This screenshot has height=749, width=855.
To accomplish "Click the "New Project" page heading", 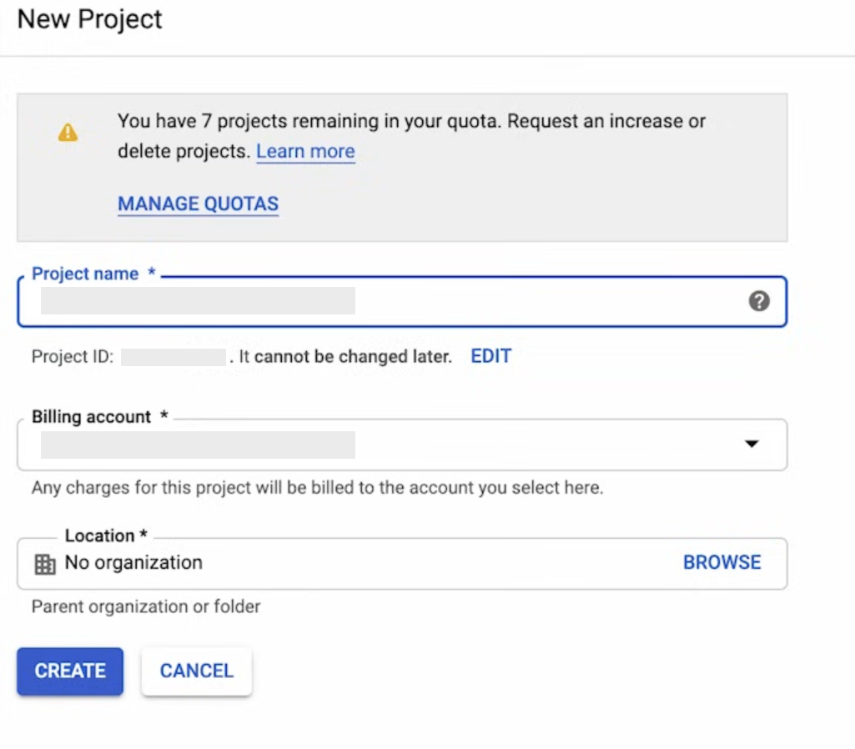I will 90,19.
